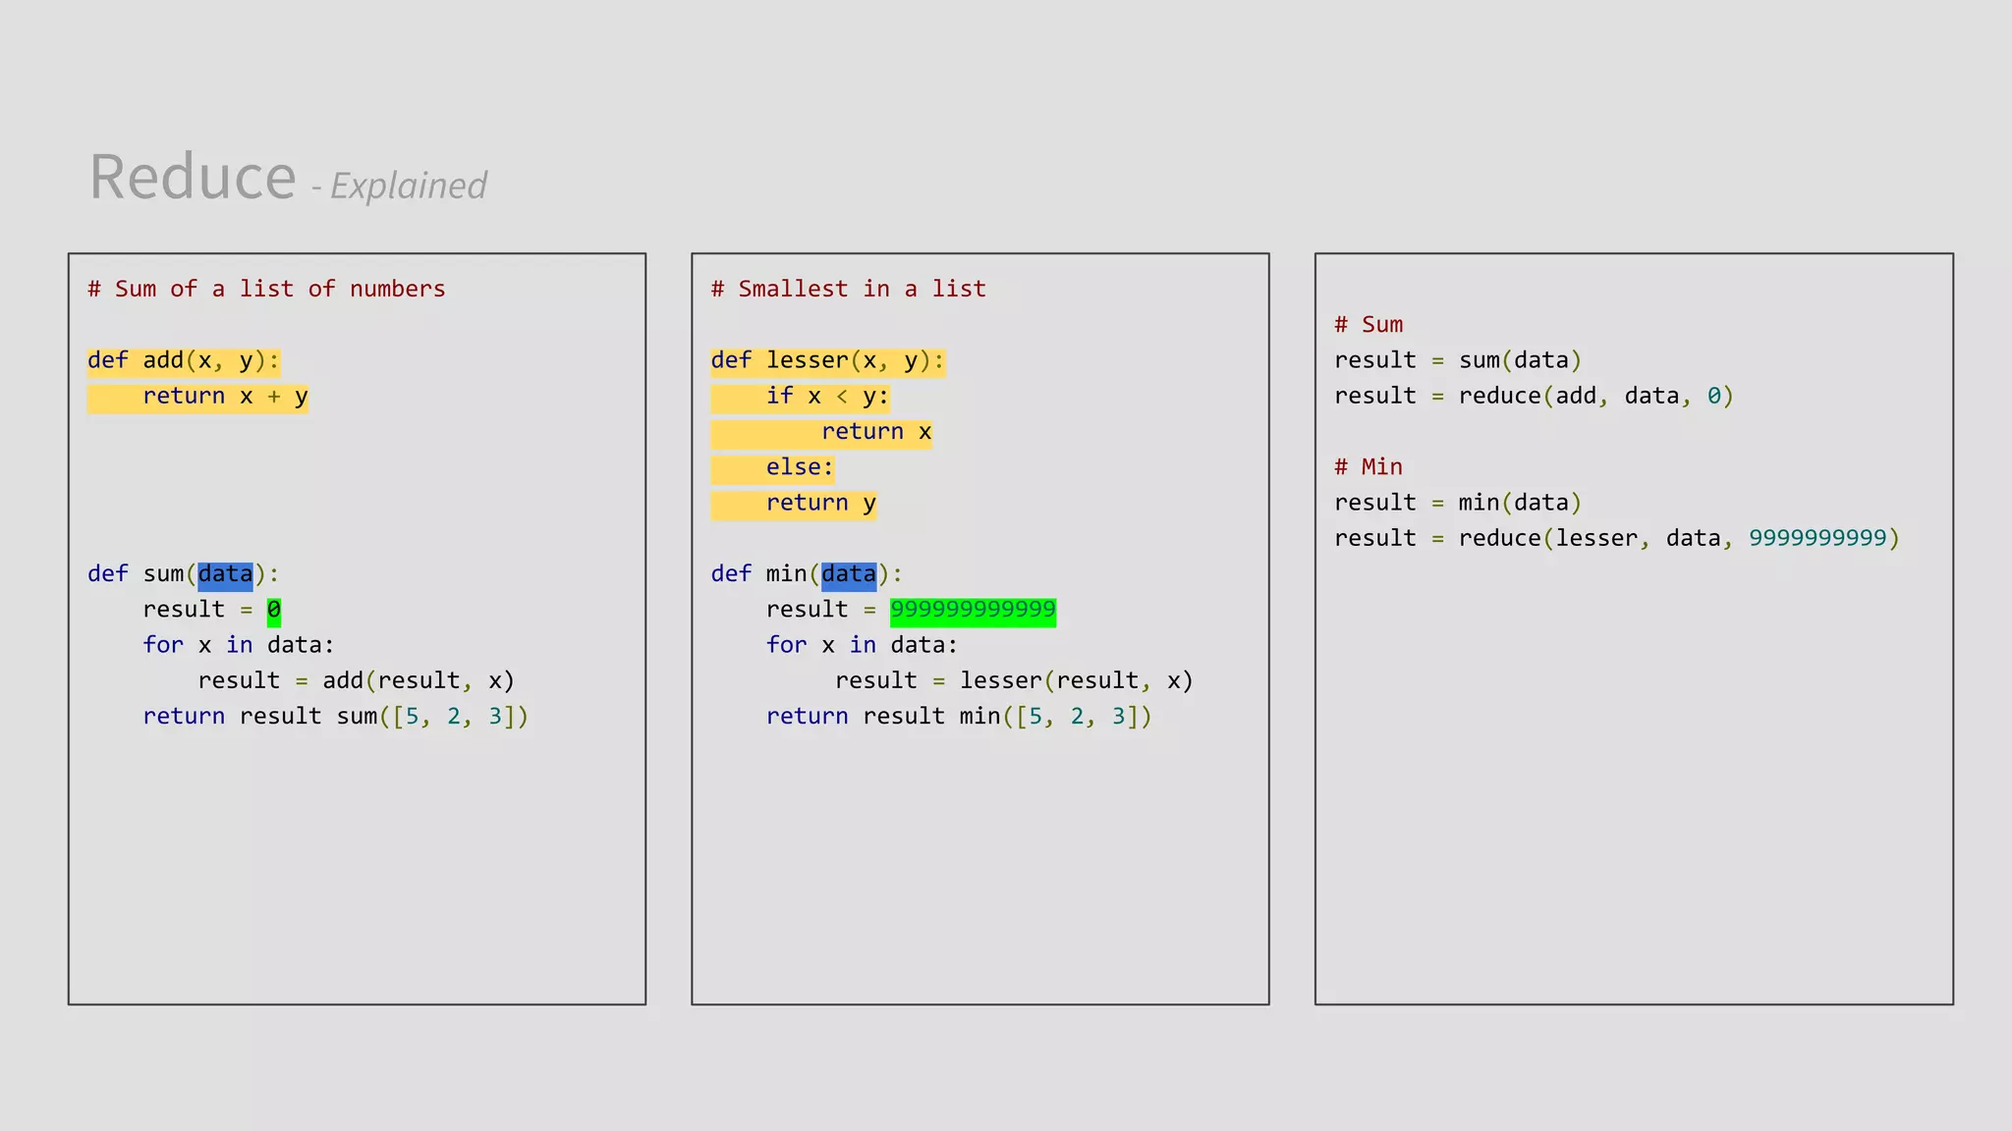Screen dimensions: 2012x1131
Task: Click the '# Sum' comment in right panel
Action: point(1369,325)
